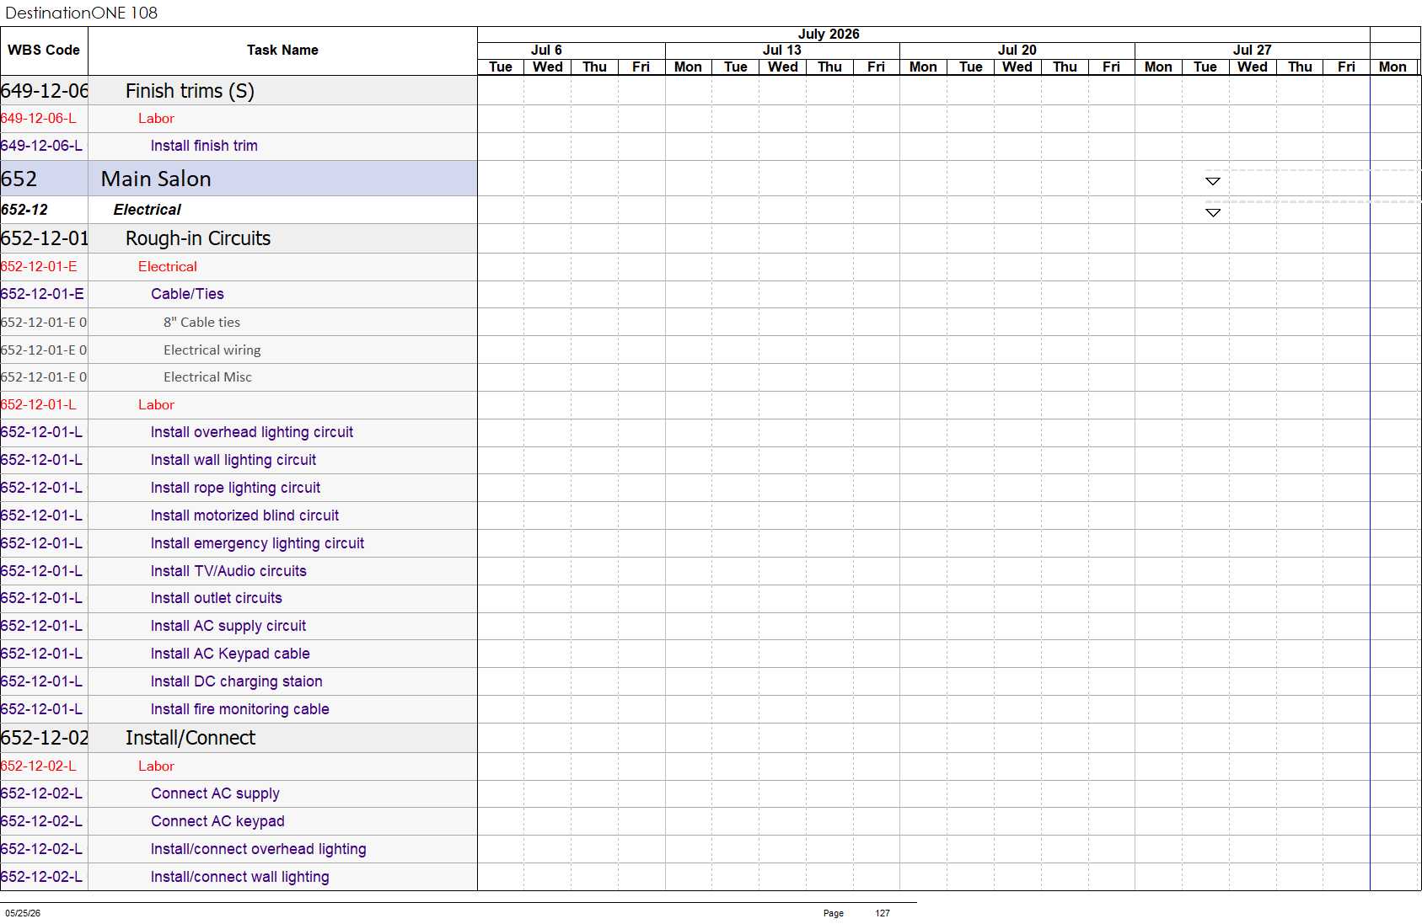Select 'Install AC supply circuit' task
The width and height of the screenshot is (1422, 924).
(239, 626)
